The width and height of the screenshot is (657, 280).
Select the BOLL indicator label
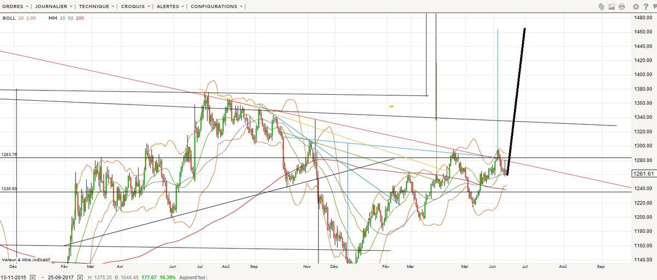[9, 18]
